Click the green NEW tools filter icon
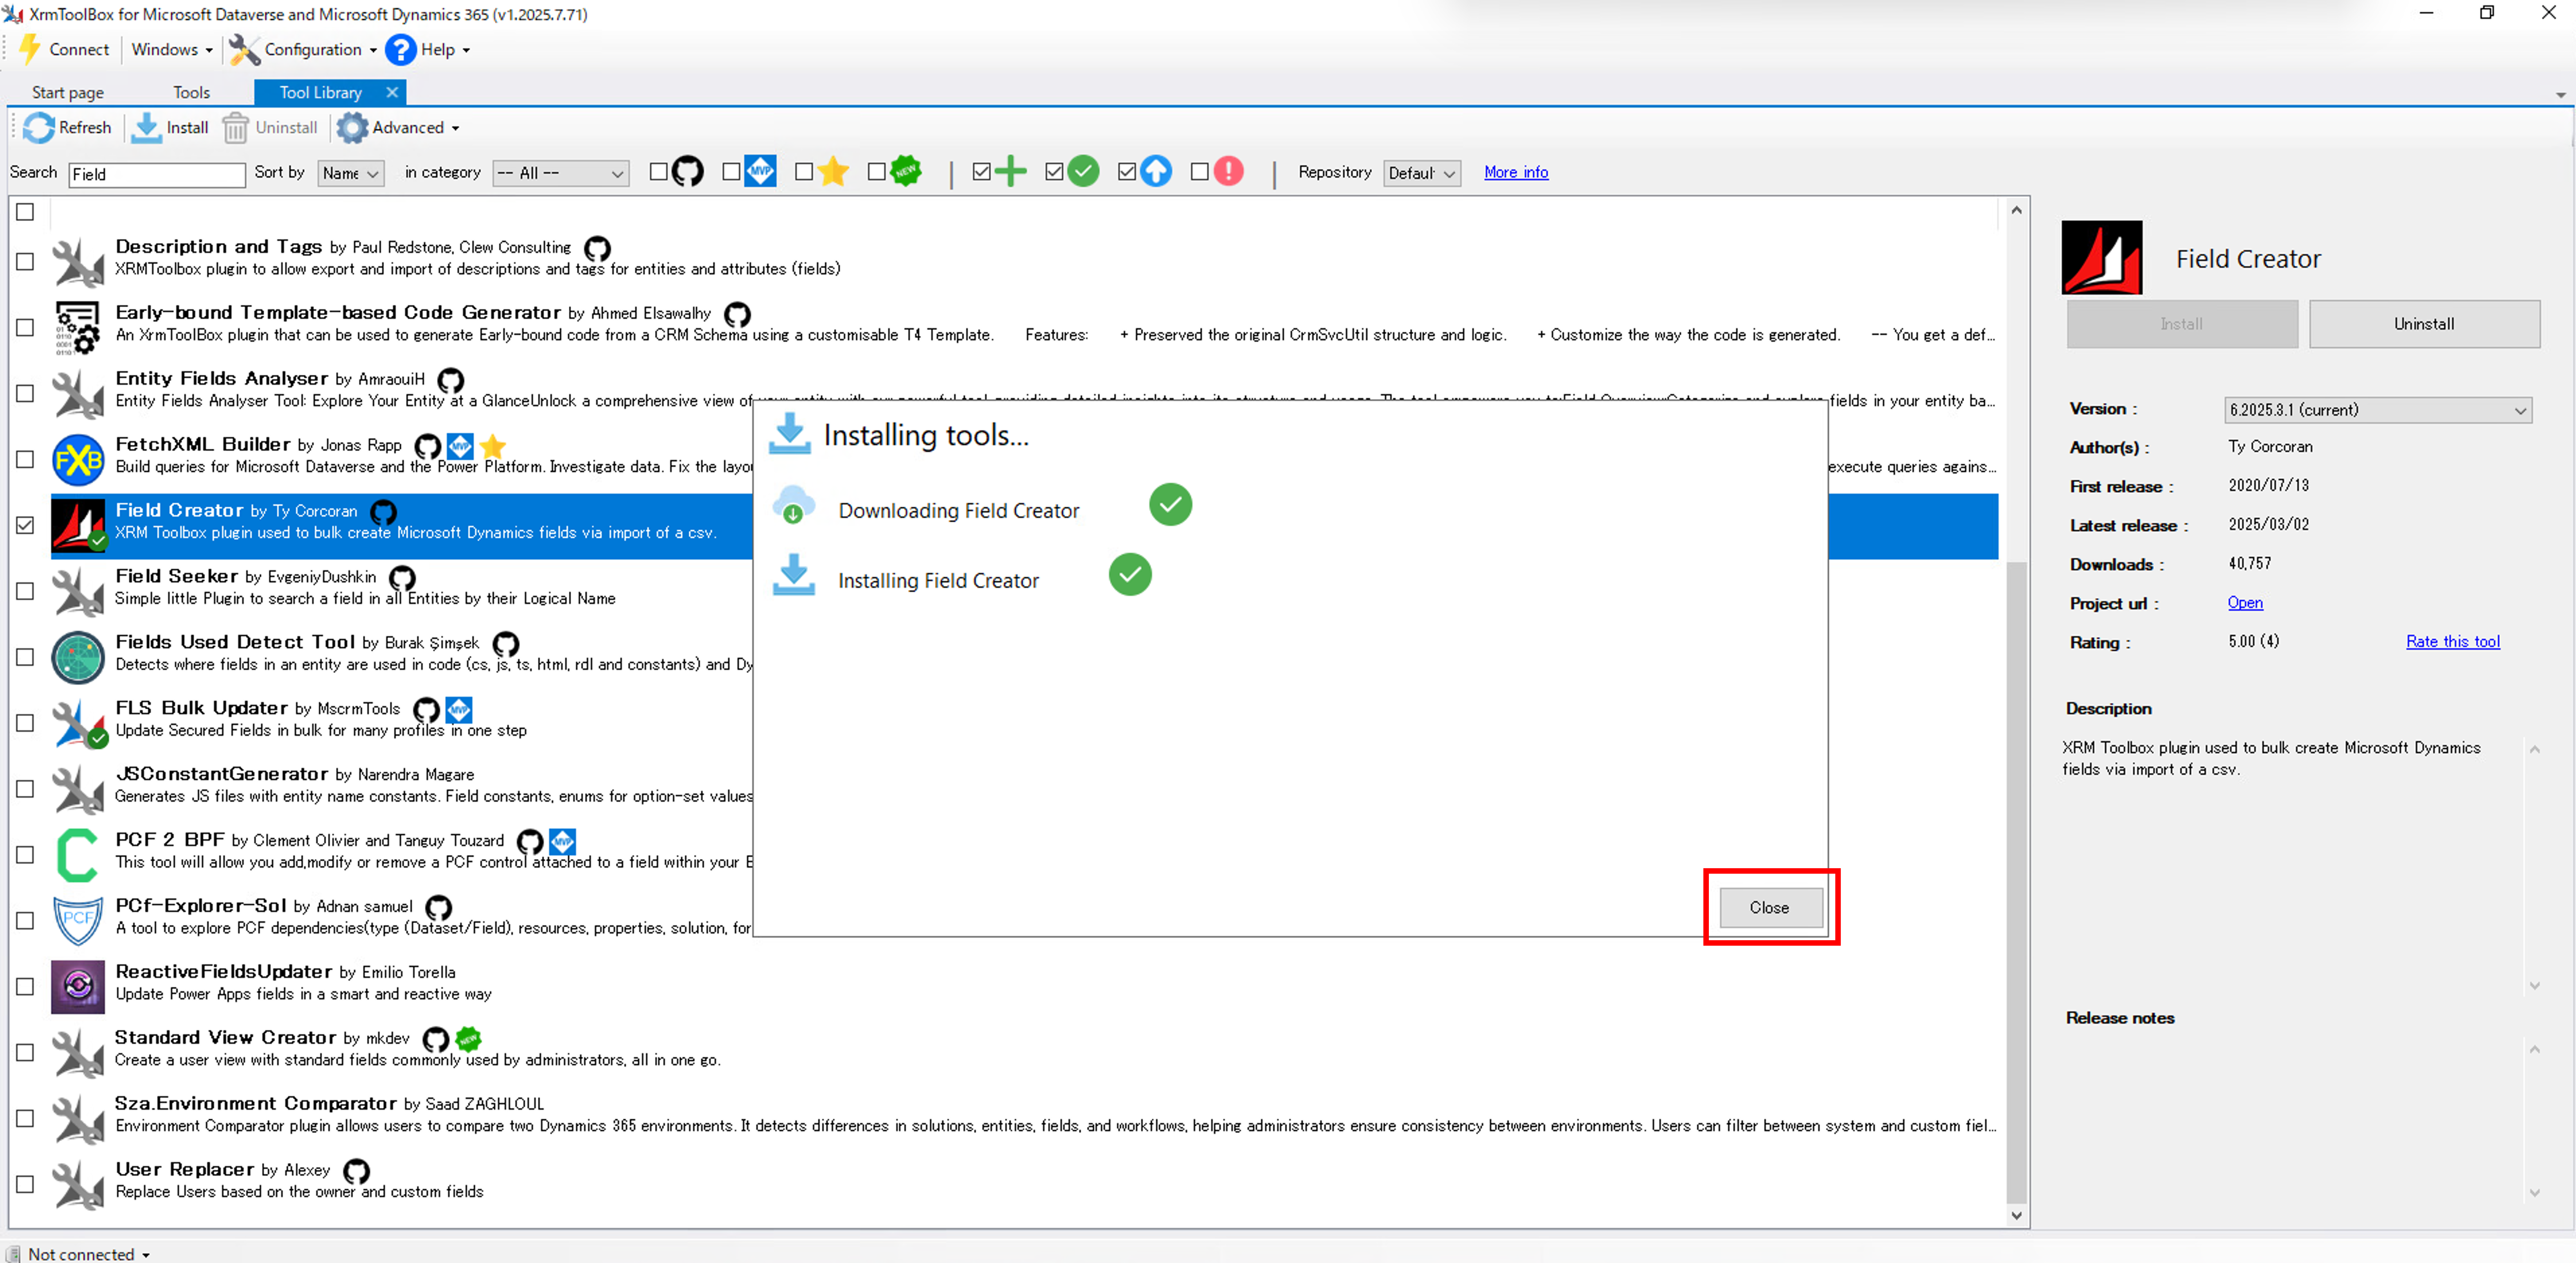 [x=905, y=171]
